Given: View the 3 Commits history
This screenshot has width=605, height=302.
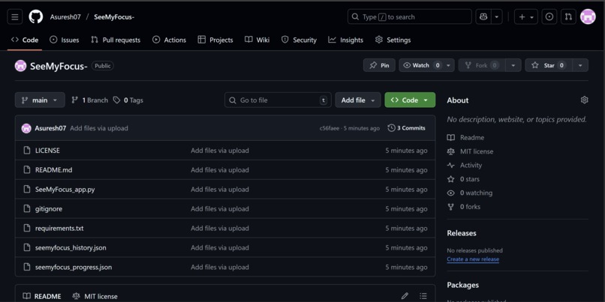Looking at the screenshot, I should click(406, 128).
